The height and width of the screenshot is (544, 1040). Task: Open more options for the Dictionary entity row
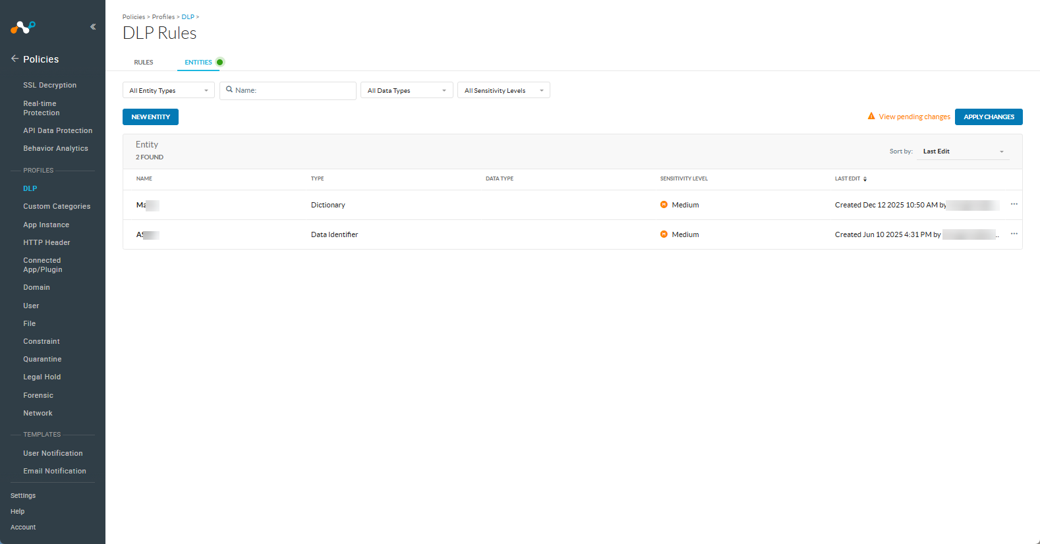click(x=1014, y=204)
